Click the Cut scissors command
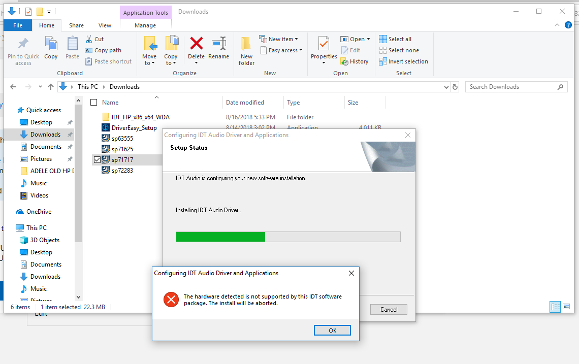579x364 pixels. tap(94, 39)
